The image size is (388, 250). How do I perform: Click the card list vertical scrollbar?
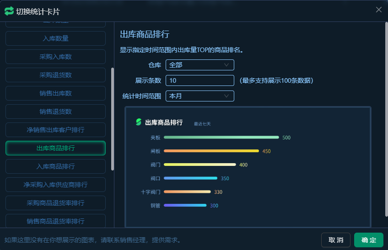click(113, 119)
